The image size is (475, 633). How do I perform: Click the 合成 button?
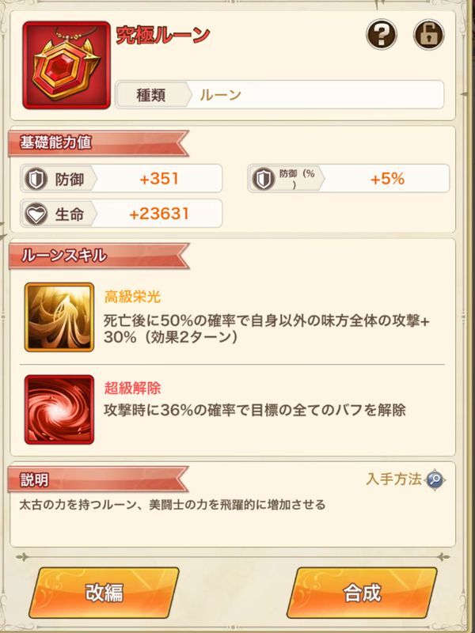(x=362, y=593)
